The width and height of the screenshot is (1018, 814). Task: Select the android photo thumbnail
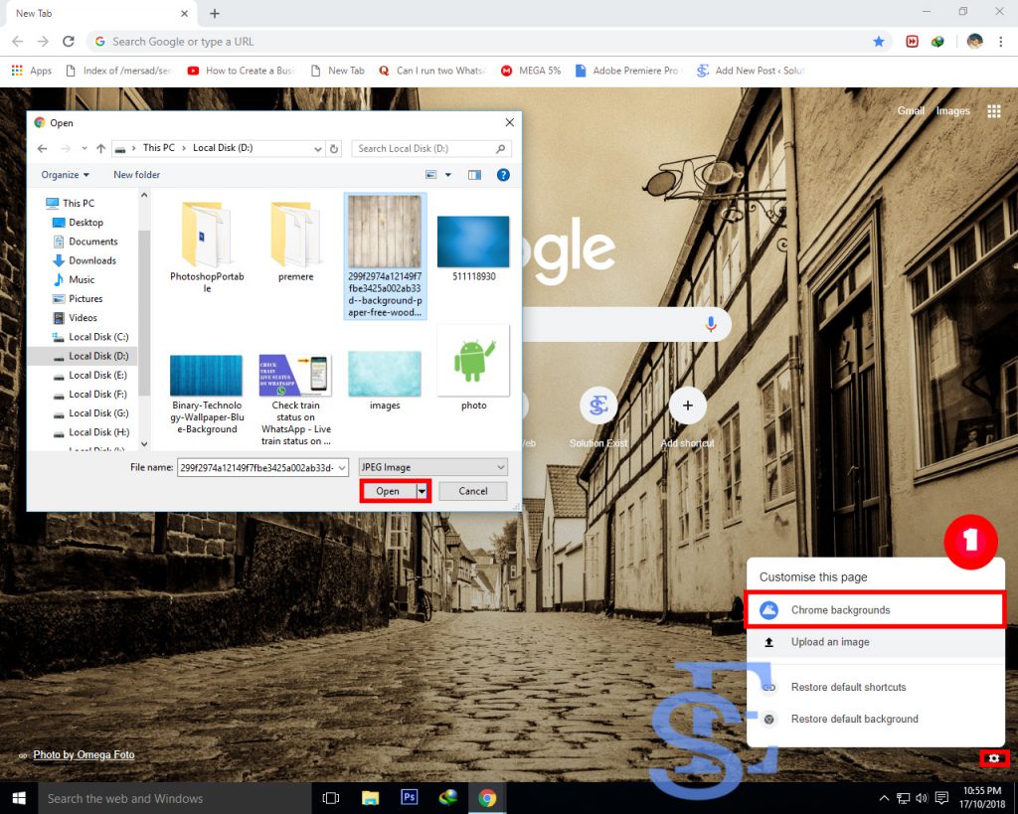point(473,361)
